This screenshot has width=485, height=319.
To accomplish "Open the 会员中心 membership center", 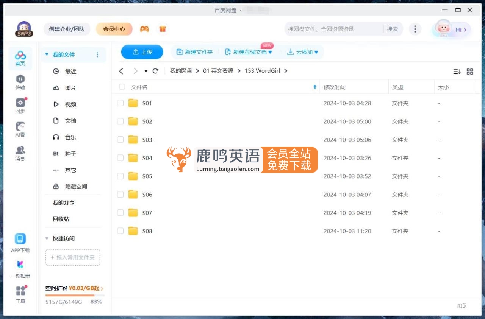I will pyautogui.click(x=114, y=29).
